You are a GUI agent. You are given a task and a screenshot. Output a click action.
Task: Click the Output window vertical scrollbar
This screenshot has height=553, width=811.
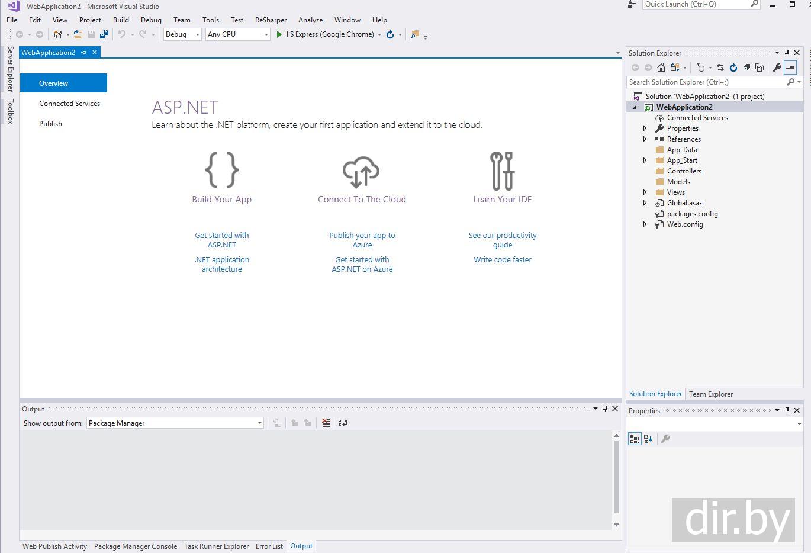pyautogui.click(x=616, y=477)
